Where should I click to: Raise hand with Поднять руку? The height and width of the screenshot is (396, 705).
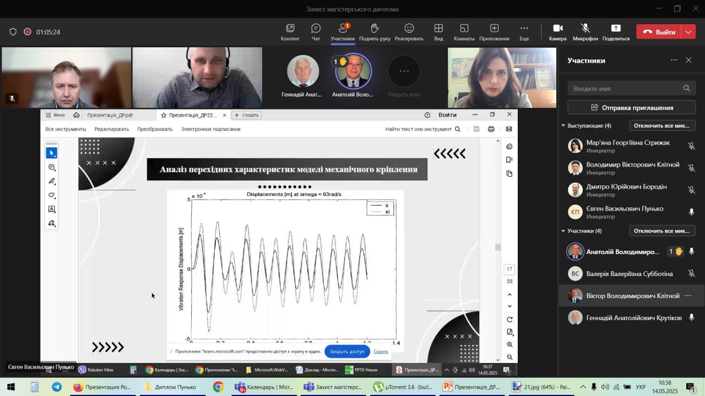375,32
